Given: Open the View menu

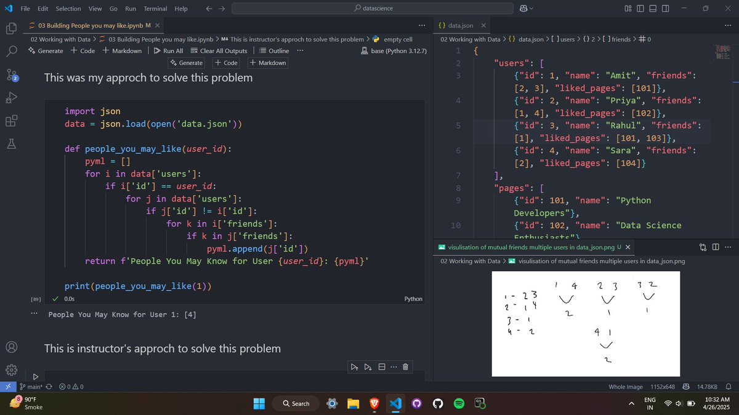Looking at the screenshot, I should point(95,9).
